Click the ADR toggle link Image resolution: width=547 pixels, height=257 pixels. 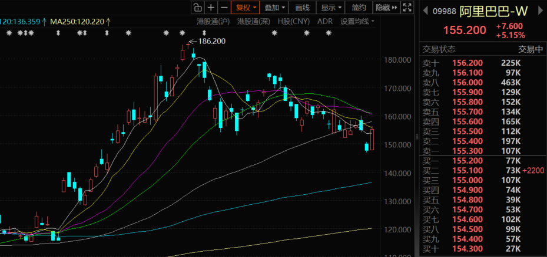coord(324,22)
